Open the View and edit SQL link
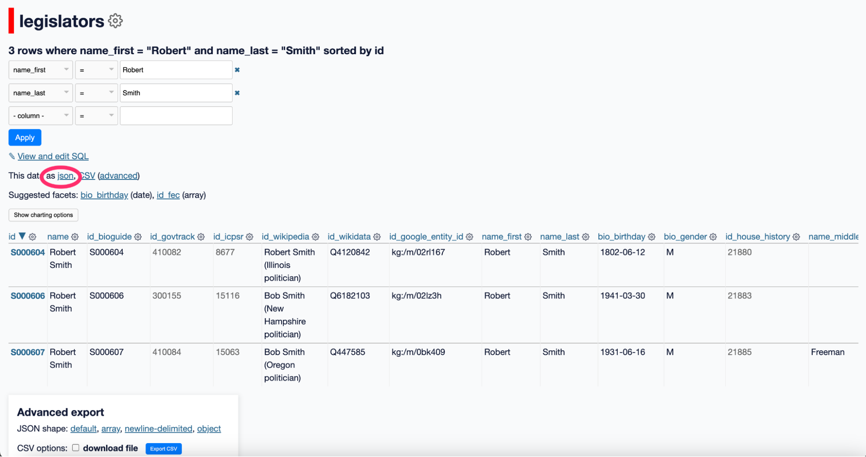 click(53, 156)
